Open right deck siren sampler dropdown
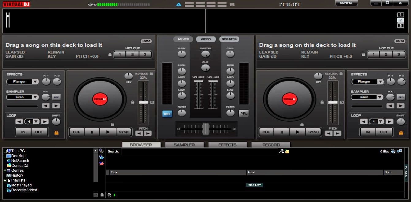This screenshot has height=202, width=411. pos(380,97)
